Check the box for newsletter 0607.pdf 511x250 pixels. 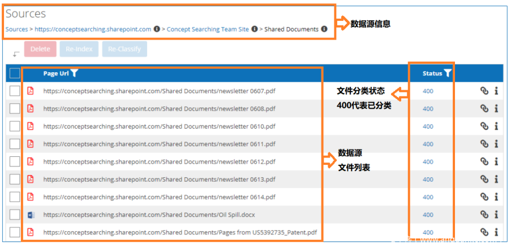[x=15, y=91]
